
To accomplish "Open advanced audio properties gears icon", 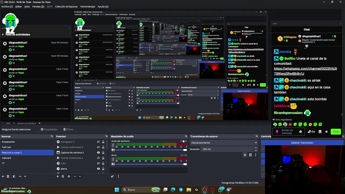I will tap(112, 176).
